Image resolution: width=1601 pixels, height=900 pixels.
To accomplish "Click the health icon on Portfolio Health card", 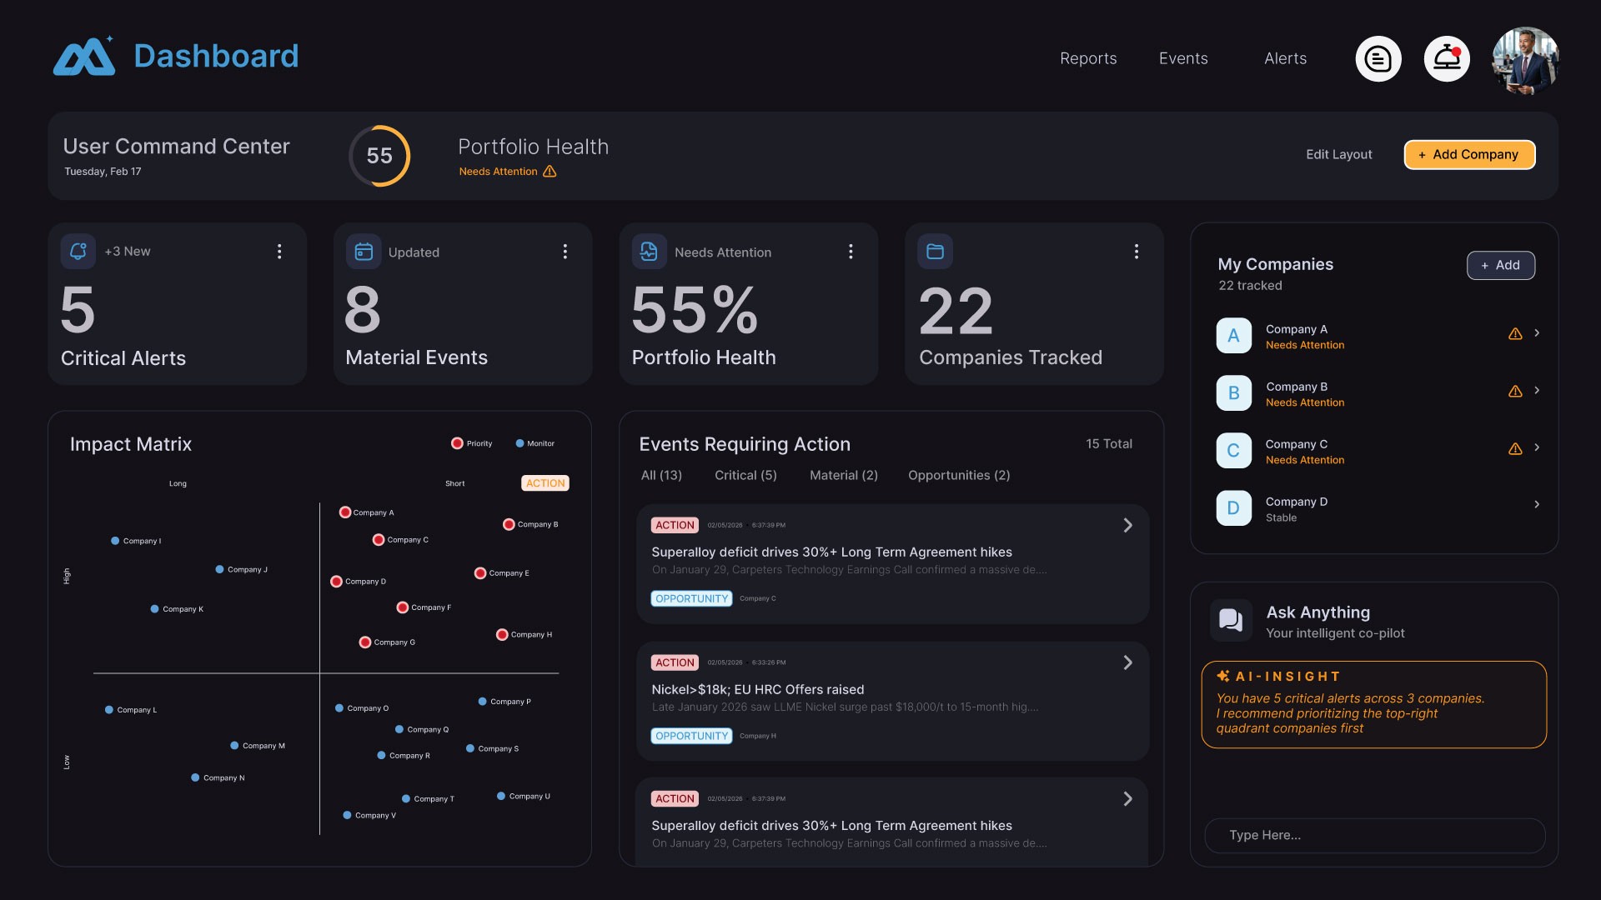I will [x=649, y=251].
